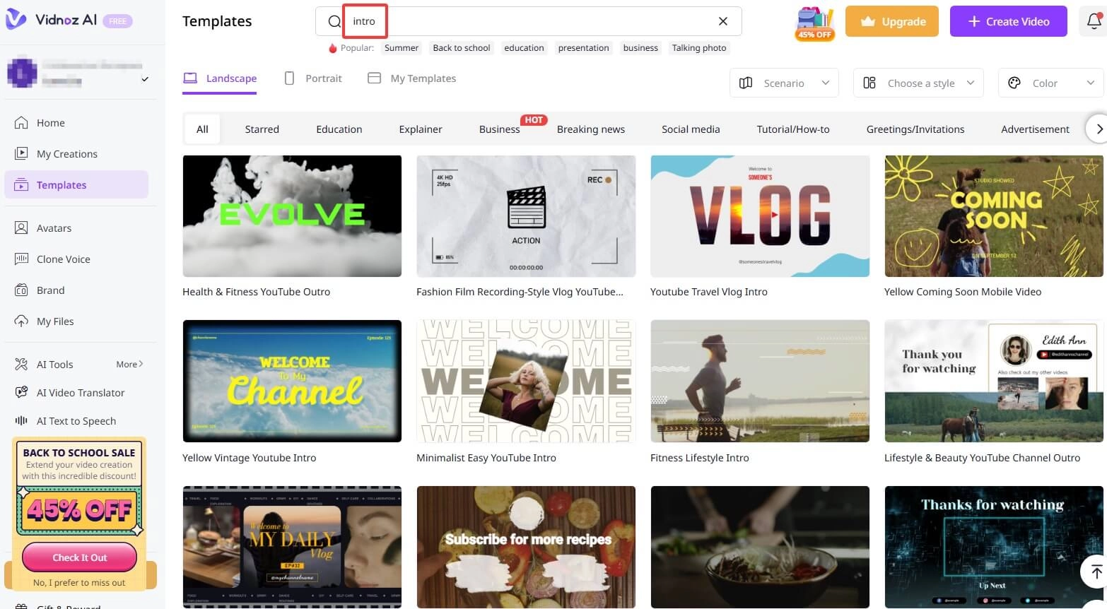The width and height of the screenshot is (1107, 609).
Task: Open the Brand section
Action: click(x=49, y=290)
